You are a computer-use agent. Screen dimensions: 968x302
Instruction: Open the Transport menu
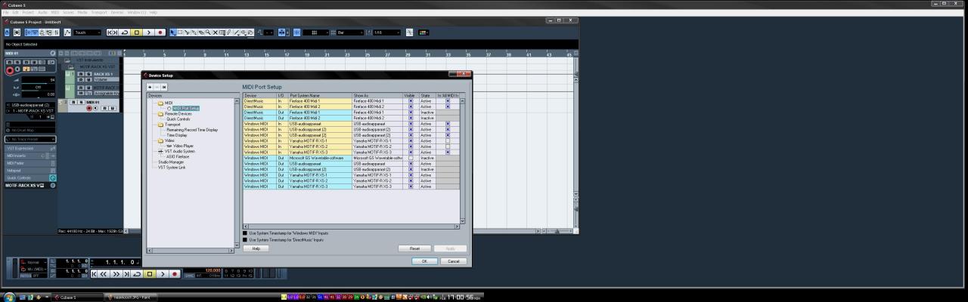point(100,12)
